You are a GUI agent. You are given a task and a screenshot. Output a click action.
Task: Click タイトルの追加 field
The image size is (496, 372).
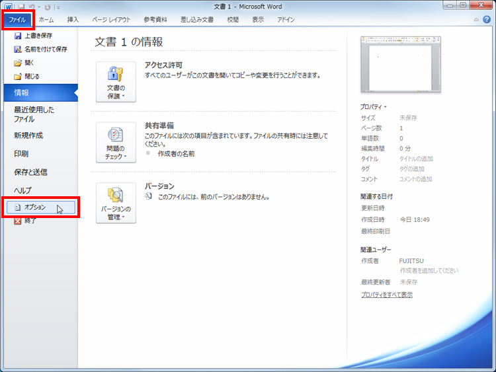(416, 159)
